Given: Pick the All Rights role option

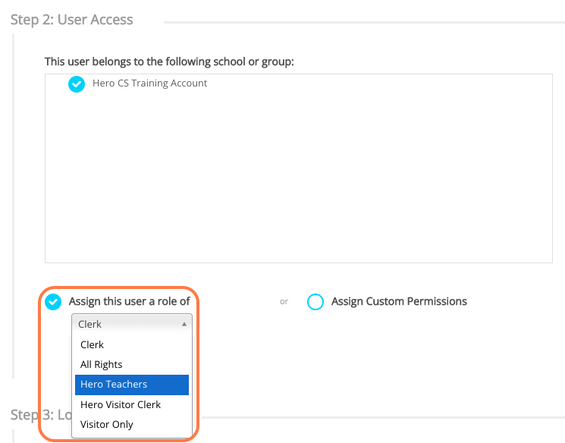Looking at the screenshot, I should pyautogui.click(x=102, y=365).
